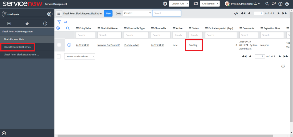Open Actions on selected rows dropdown

click(80, 57)
